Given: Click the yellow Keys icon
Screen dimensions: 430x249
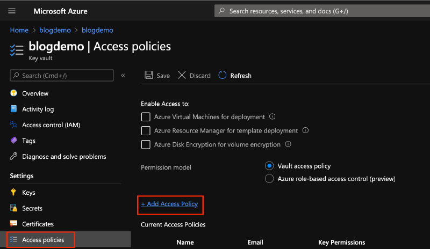Looking at the screenshot, I should tap(13, 192).
